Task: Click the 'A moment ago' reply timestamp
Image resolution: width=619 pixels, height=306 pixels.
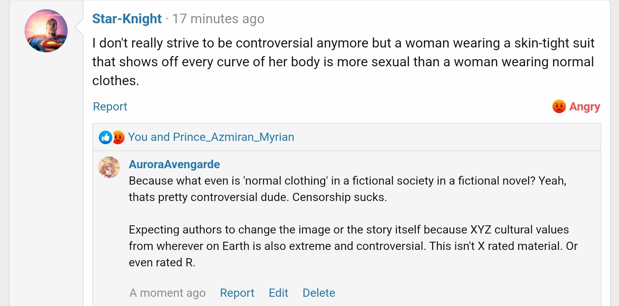Action: 167,293
